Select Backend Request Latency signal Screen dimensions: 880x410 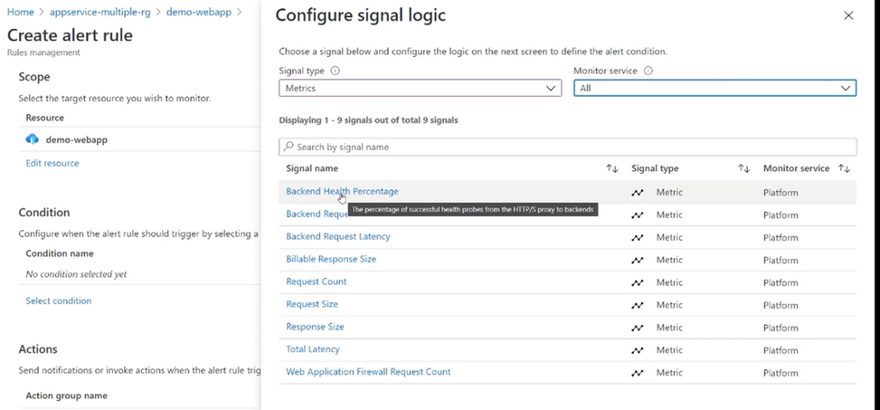coord(338,236)
